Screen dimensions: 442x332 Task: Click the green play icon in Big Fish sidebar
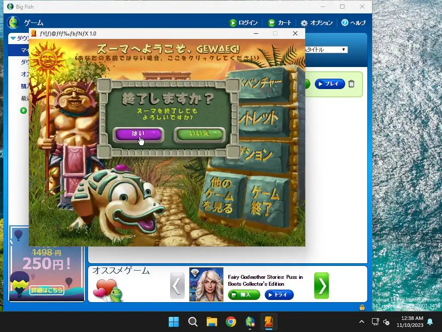pyautogui.click(x=24, y=111)
